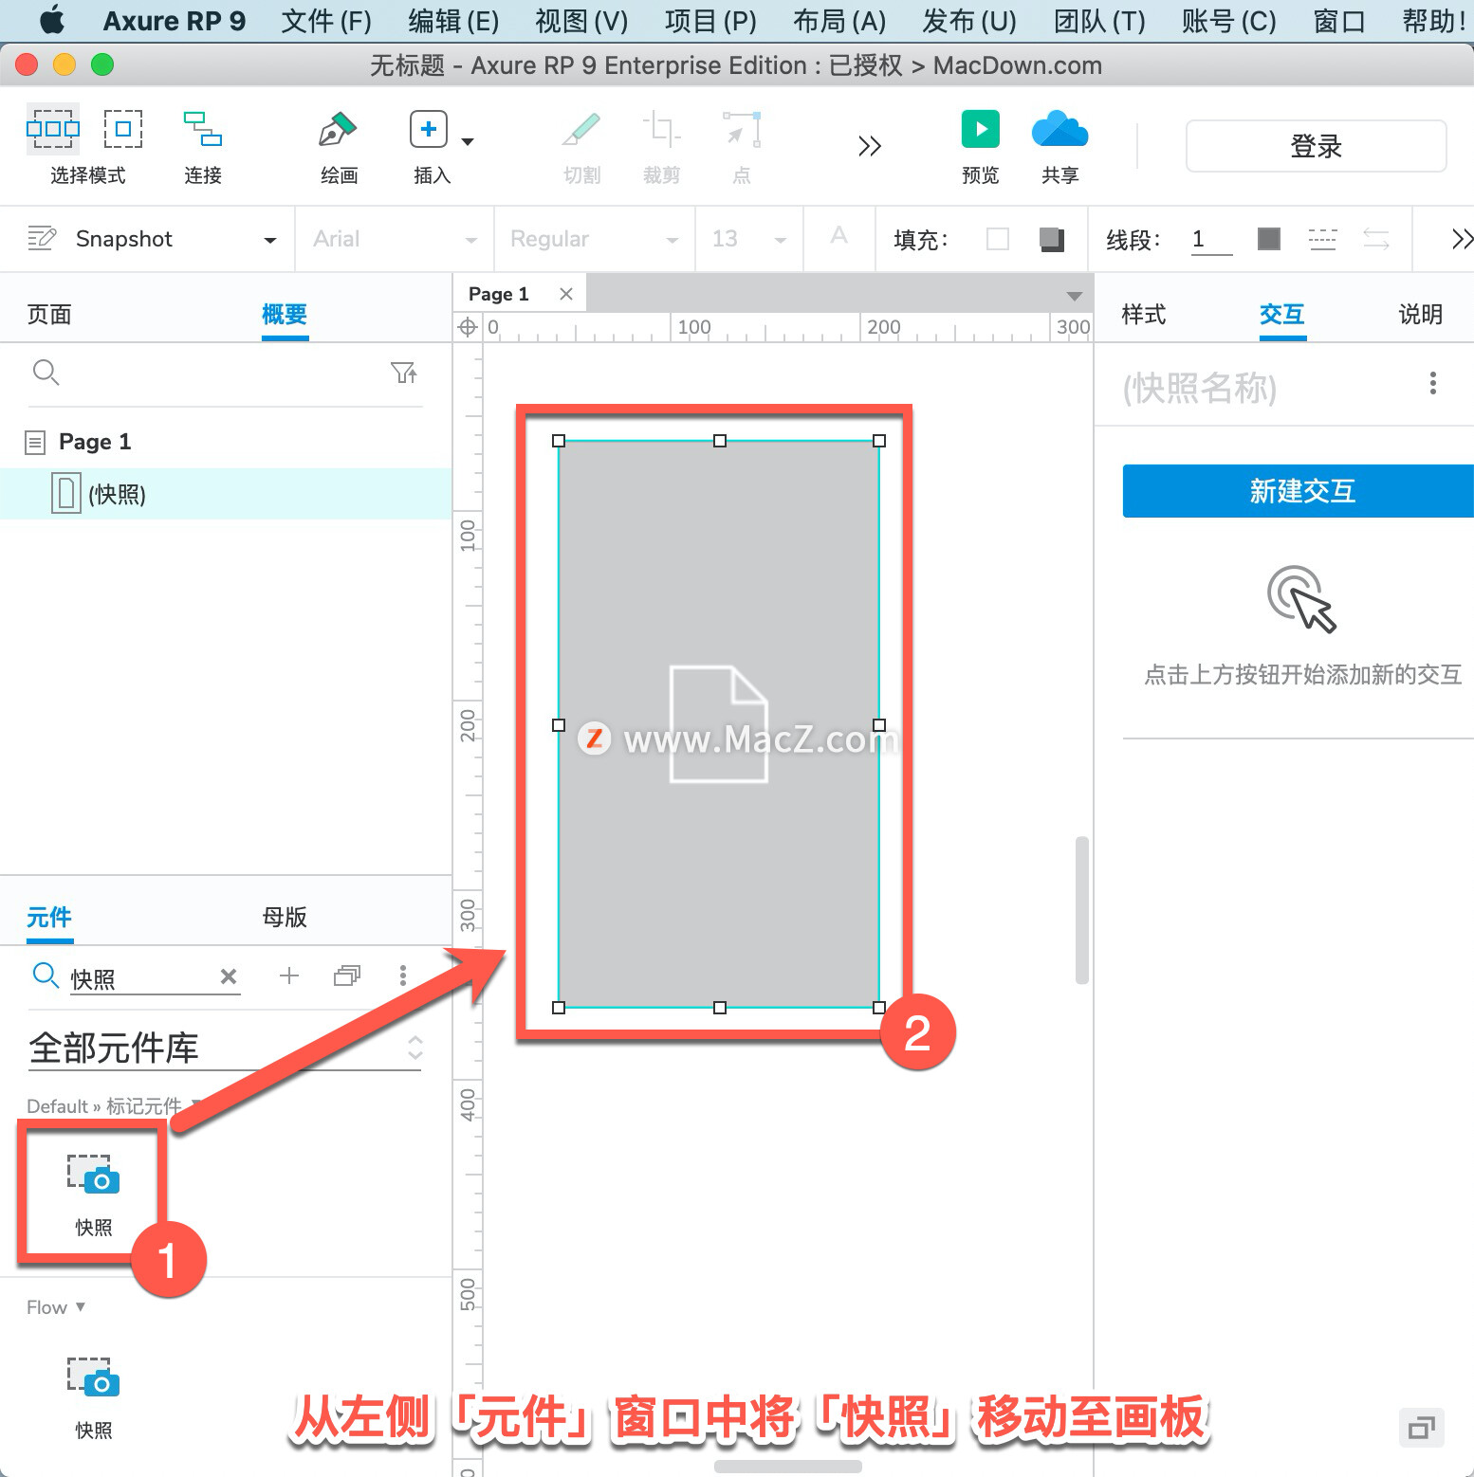1474x1477 pixels.
Task: Switch to the Widgets (元件) tab
Action: (x=49, y=917)
